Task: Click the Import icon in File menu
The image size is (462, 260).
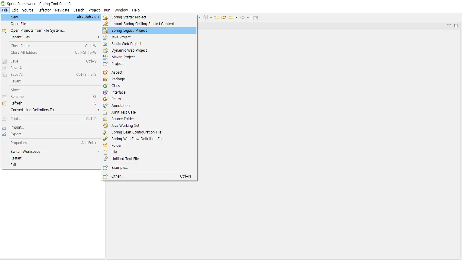Action: (4, 127)
